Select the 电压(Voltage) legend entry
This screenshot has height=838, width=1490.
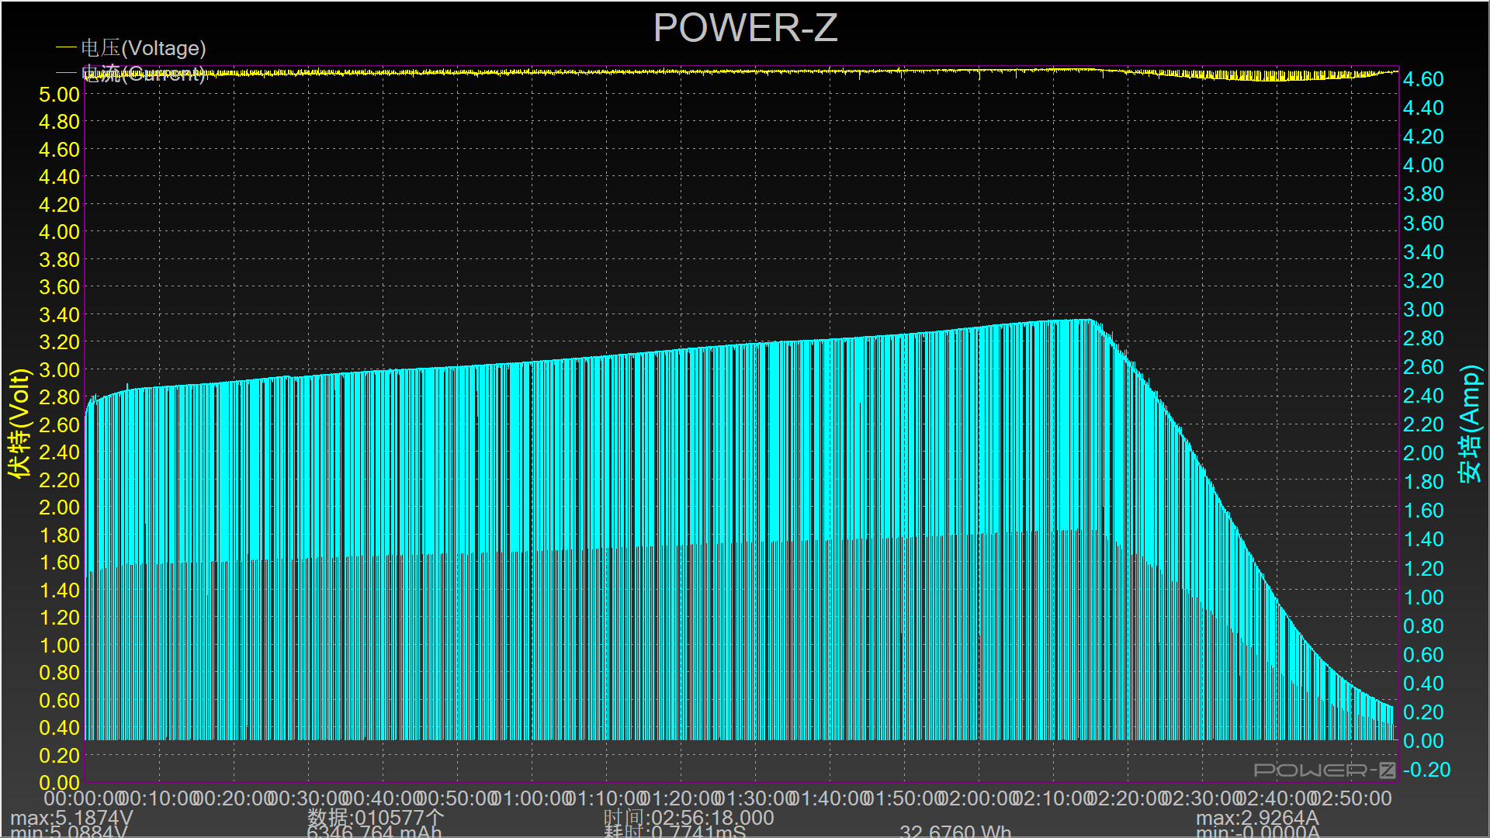[x=144, y=48]
